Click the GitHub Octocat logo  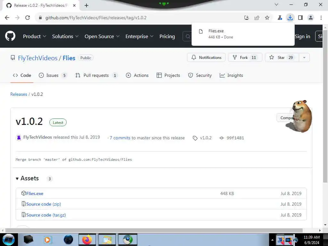click(x=10, y=36)
